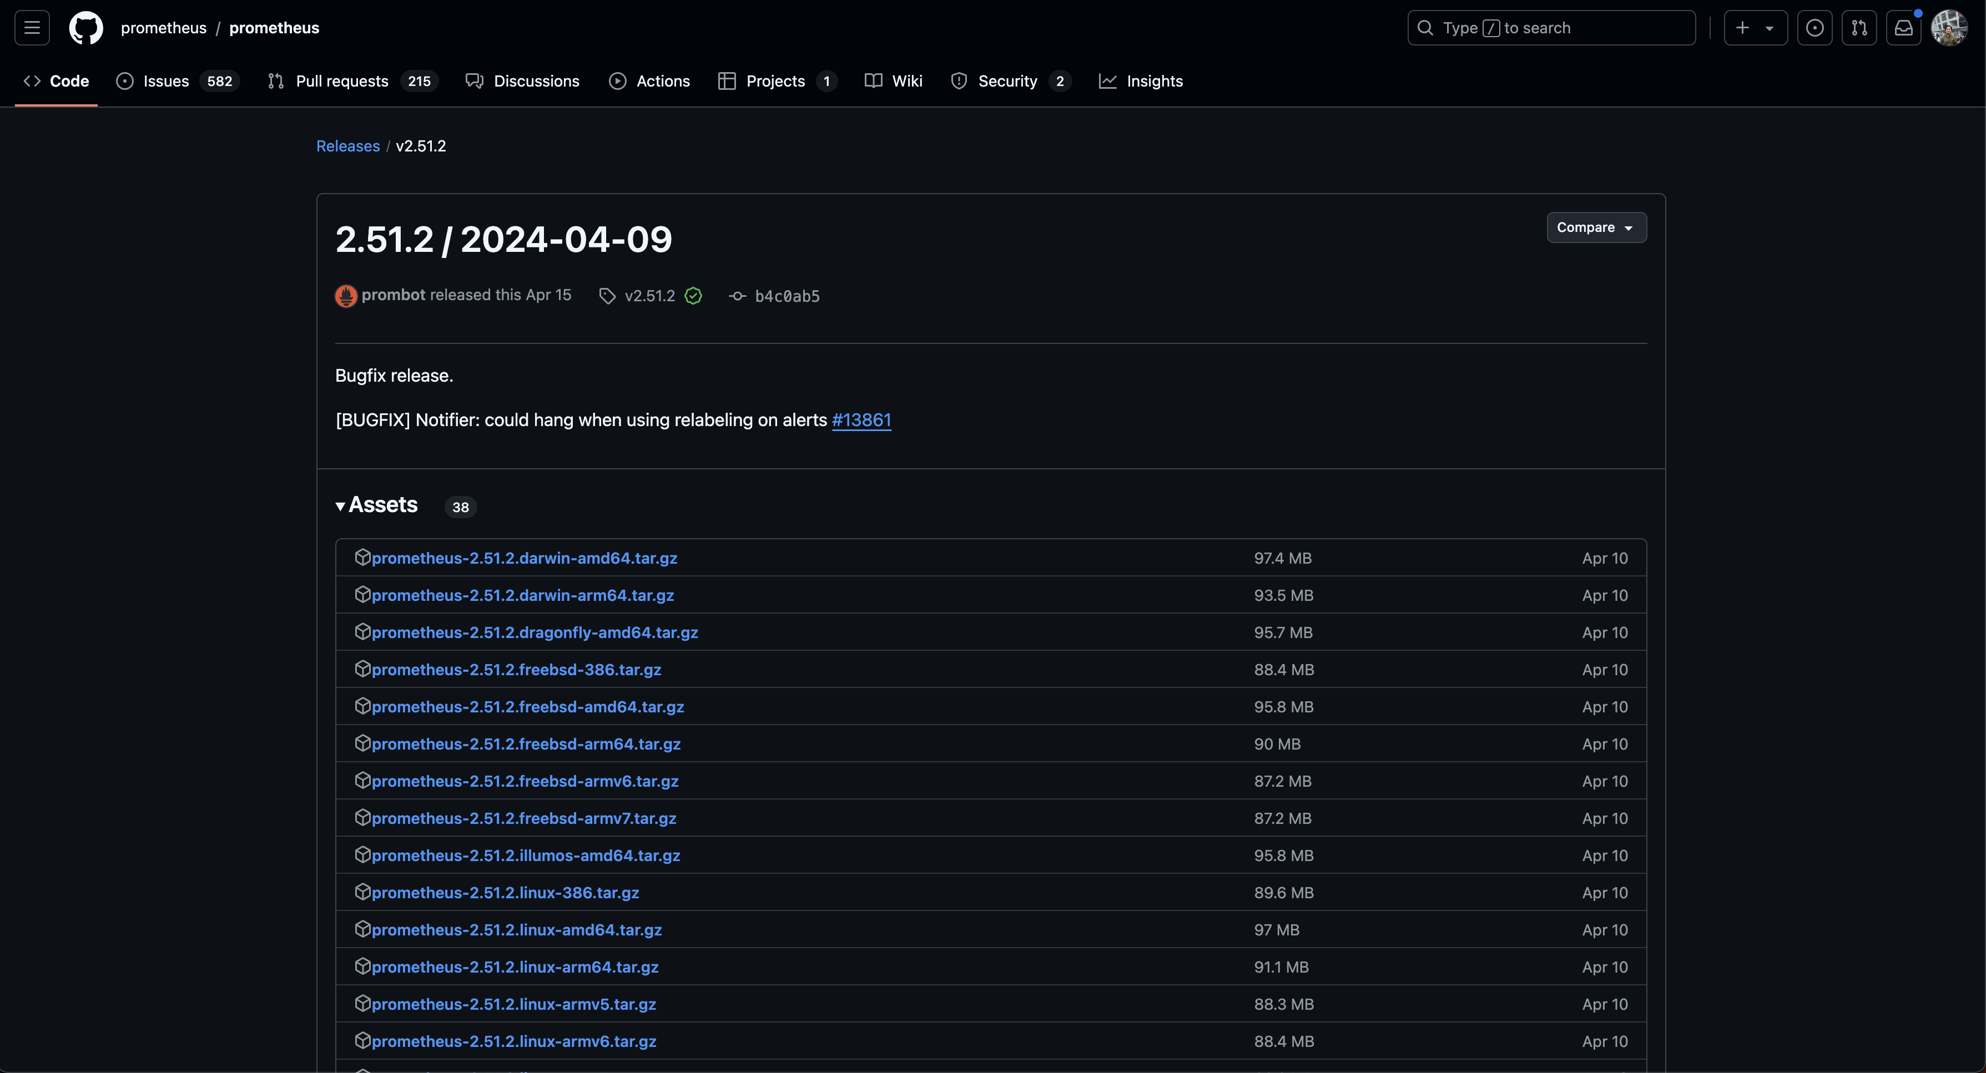Image resolution: width=1986 pixels, height=1073 pixels.
Task: Open the Pull requests tab
Action: (x=352, y=81)
